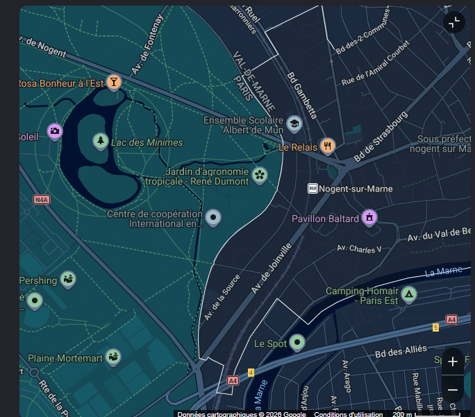Exit fullscreen map view
Viewport: 475px width, 417px height.
point(453,22)
